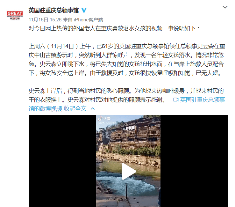Click the paragraph starting with 上周六（11月14日）
The height and width of the screenshot is (207, 235).
coord(127,60)
